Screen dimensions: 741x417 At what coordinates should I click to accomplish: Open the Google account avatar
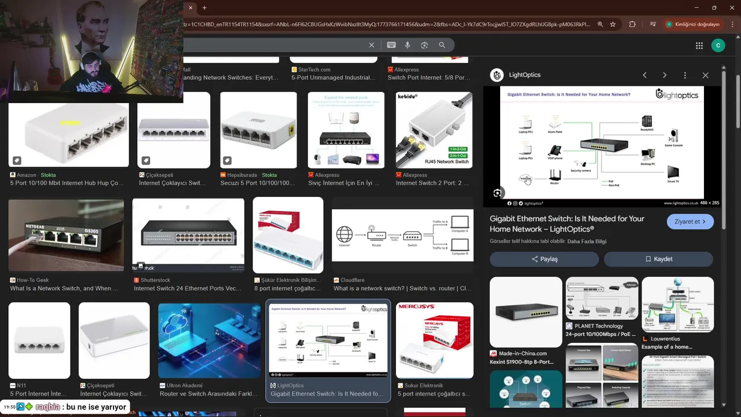point(718,45)
